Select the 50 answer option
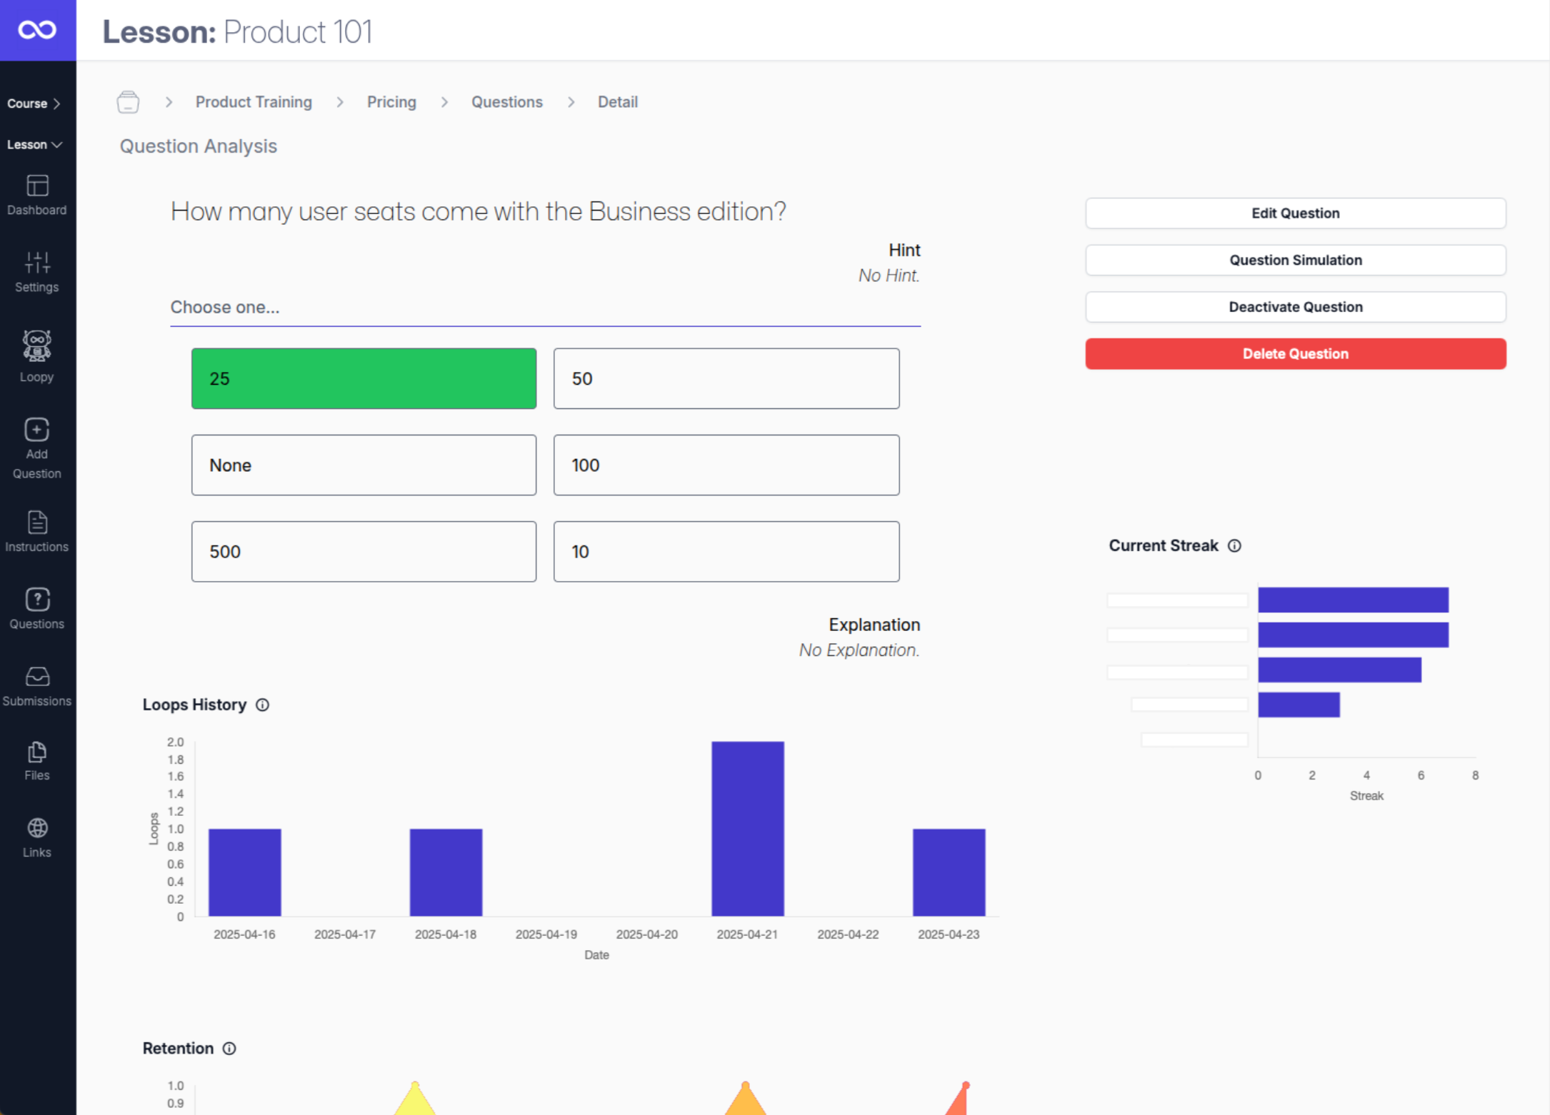 (726, 378)
